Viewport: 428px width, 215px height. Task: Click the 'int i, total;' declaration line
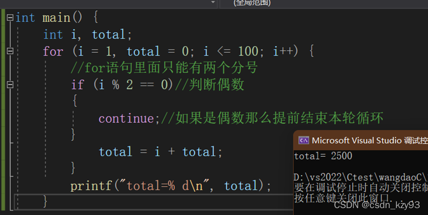pyautogui.click(x=88, y=35)
